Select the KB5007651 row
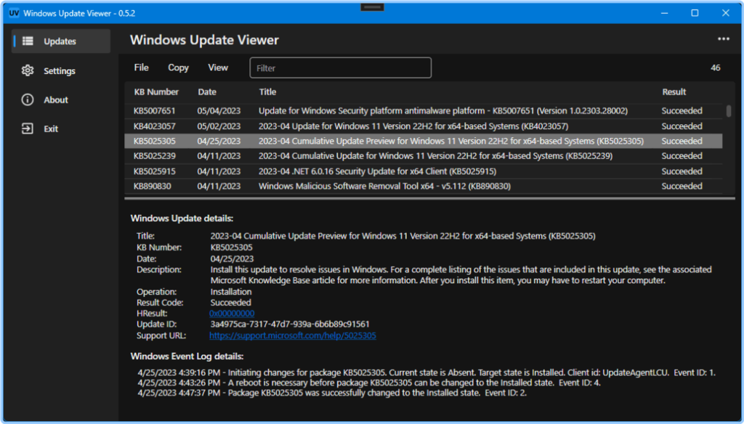Viewport: 744px width, 424px height. (424, 111)
